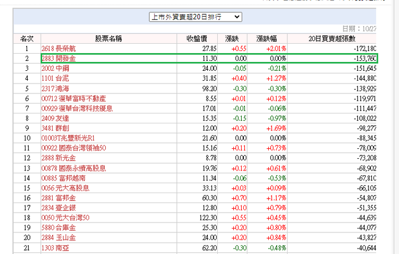The image size is (399, 254).
Task: Open the 00929 復華台灣科技優息 link
Action: click(77, 108)
